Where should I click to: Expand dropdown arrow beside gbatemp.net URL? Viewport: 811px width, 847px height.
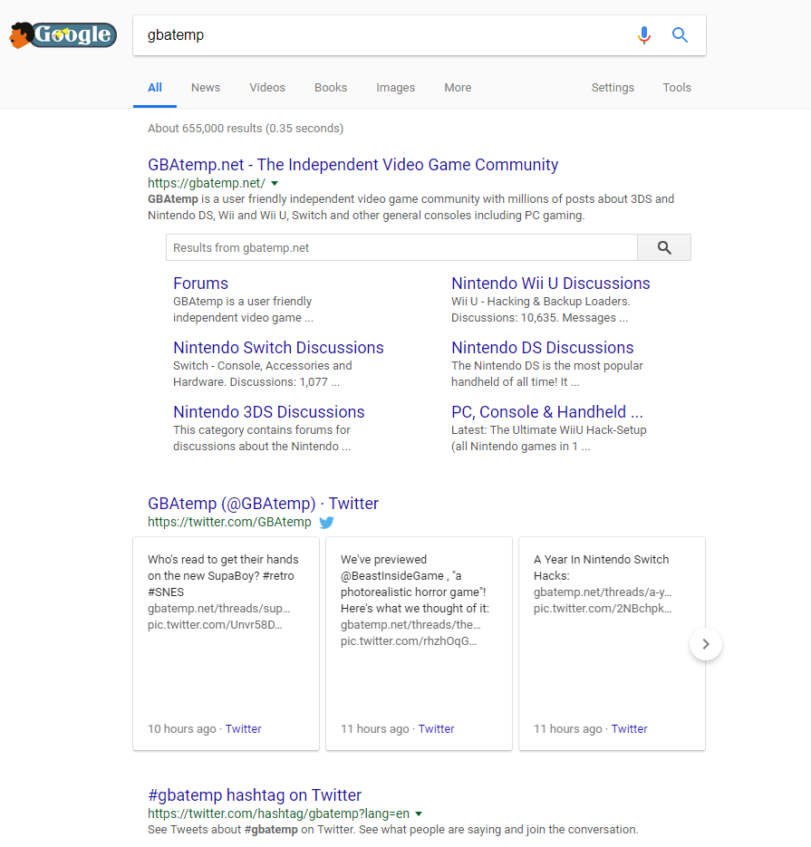click(x=275, y=184)
